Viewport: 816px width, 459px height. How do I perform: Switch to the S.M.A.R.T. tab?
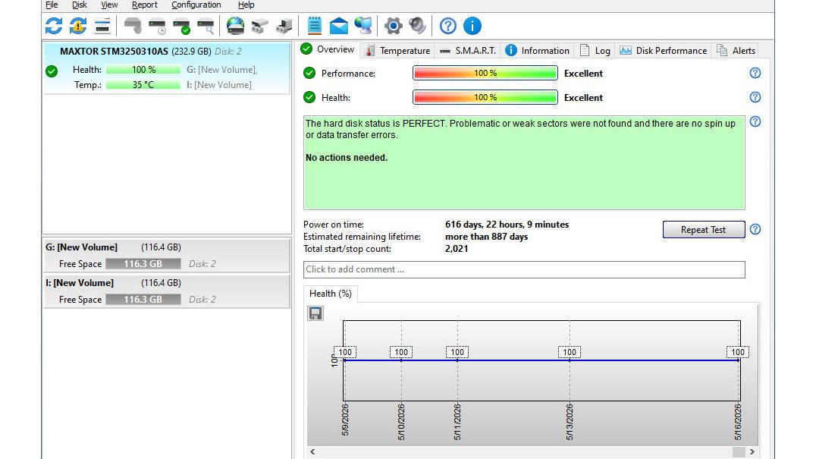pyautogui.click(x=468, y=51)
